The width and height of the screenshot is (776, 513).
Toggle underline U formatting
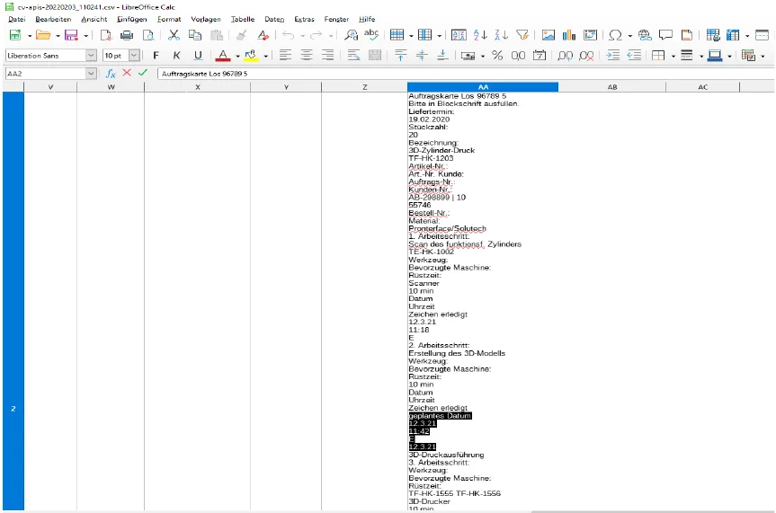click(198, 56)
